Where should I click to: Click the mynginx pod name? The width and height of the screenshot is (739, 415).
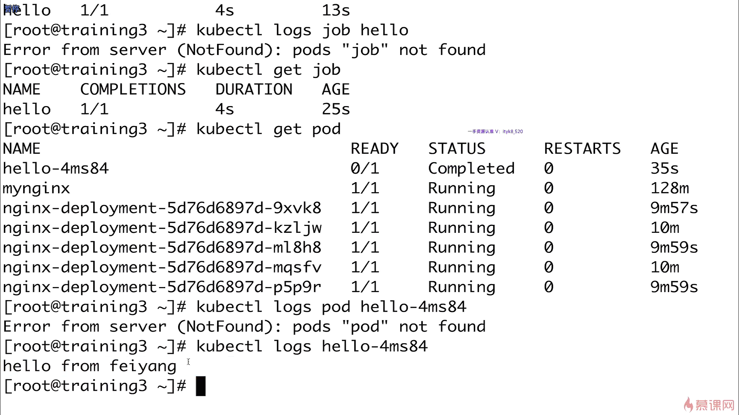[37, 189]
